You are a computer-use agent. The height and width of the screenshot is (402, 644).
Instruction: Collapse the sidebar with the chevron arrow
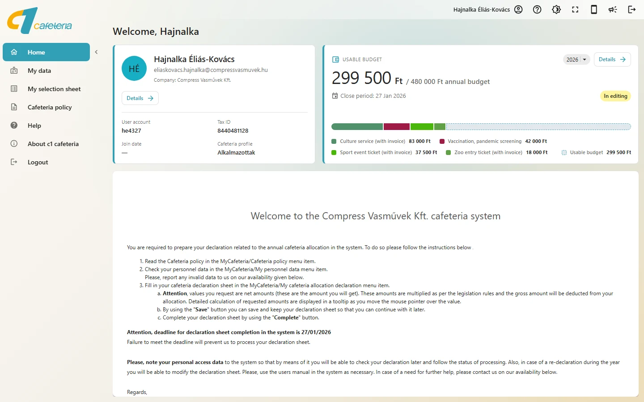click(x=96, y=52)
